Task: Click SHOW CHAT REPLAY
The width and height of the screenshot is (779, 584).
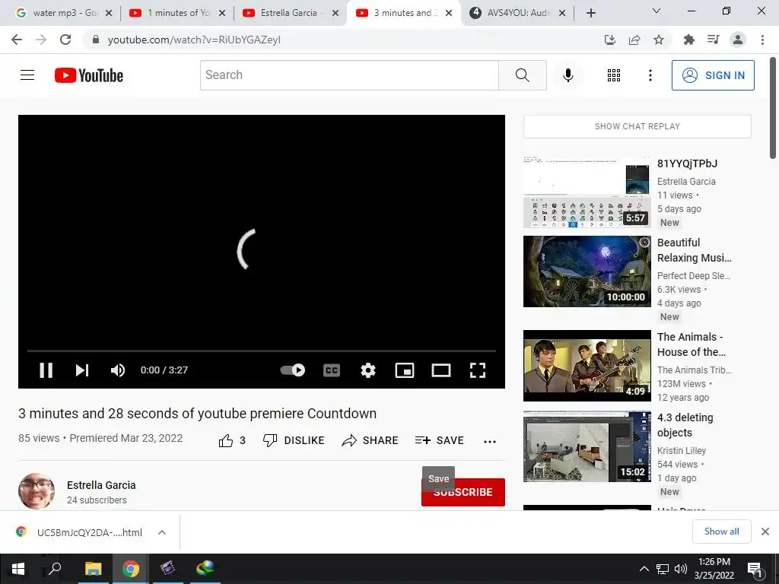Action: 638,127
